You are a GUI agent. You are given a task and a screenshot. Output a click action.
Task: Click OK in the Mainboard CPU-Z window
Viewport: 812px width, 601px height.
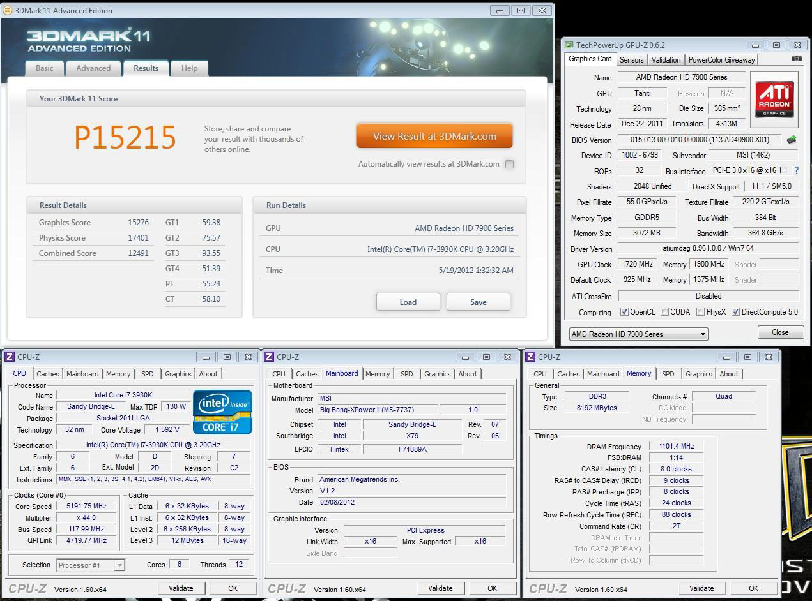492,588
